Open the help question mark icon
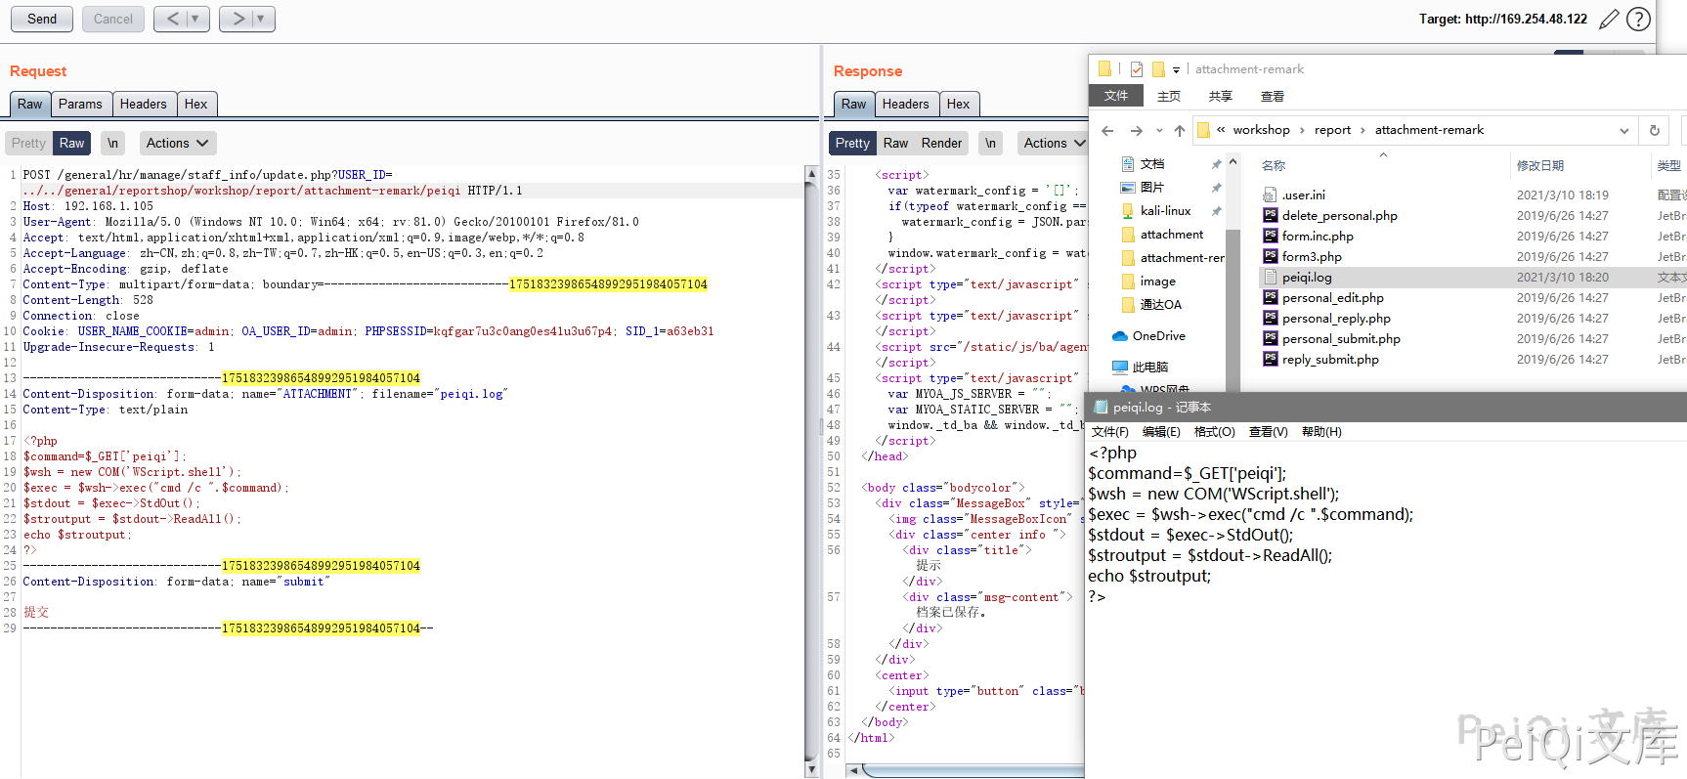 pyautogui.click(x=1639, y=19)
